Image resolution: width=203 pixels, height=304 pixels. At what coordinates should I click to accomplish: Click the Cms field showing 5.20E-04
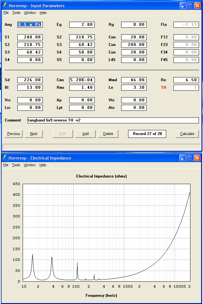(82, 80)
